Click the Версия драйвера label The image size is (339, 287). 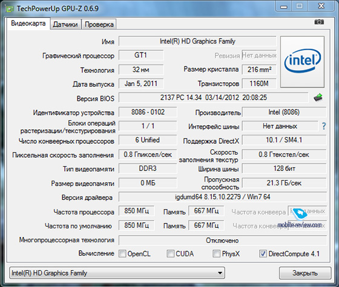(x=87, y=198)
